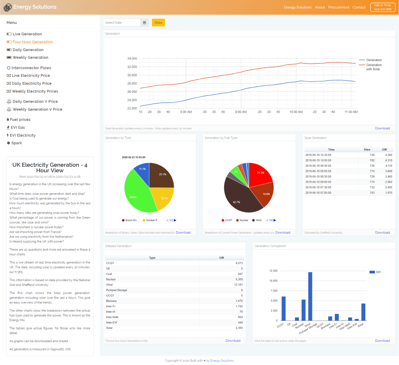Click the blue GW legend color swatch
Viewport: 399px width, 365px height.
[x=372, y=272]
